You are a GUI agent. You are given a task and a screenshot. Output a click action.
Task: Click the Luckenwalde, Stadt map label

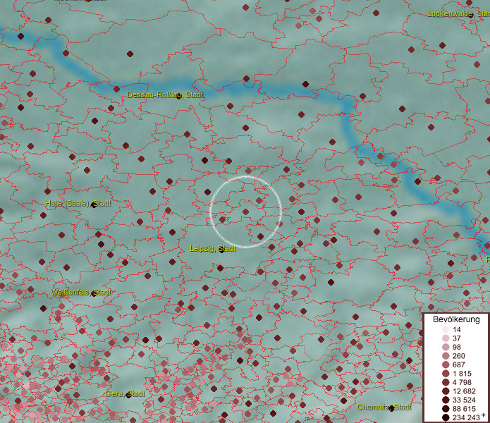click(x=458, y=13)
